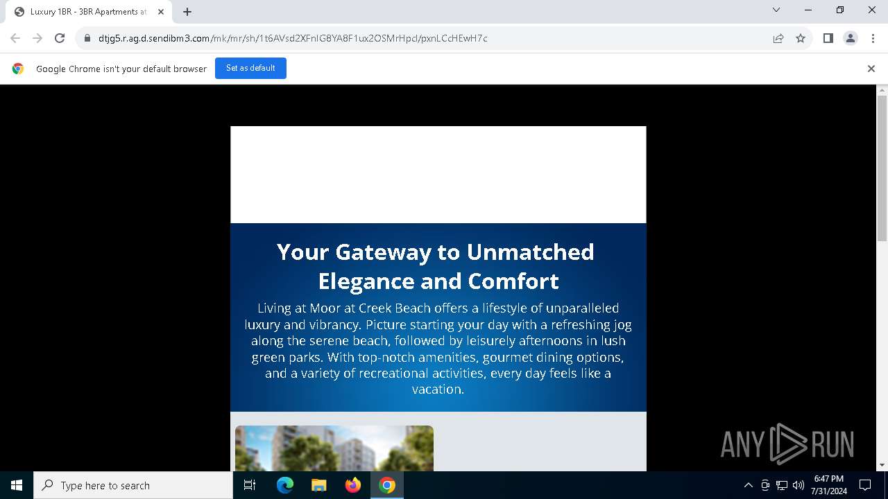The image size is (888, 499).
Task: Click the taskbar search box
Action: click(x=133, y=485)
